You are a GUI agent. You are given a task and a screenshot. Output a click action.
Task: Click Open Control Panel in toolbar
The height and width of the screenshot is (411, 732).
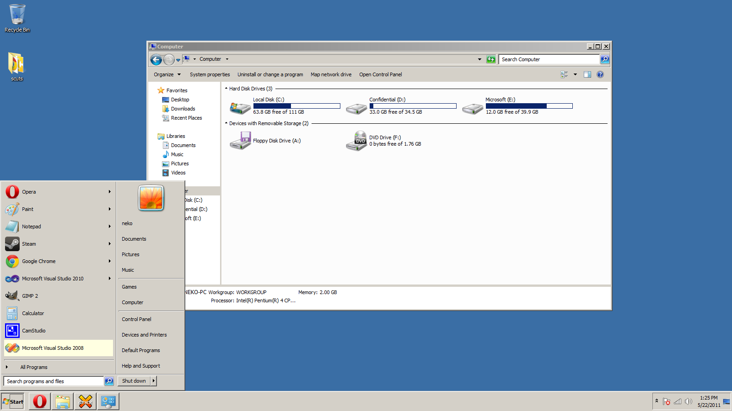pyautogui.click(x=381, y=74)
